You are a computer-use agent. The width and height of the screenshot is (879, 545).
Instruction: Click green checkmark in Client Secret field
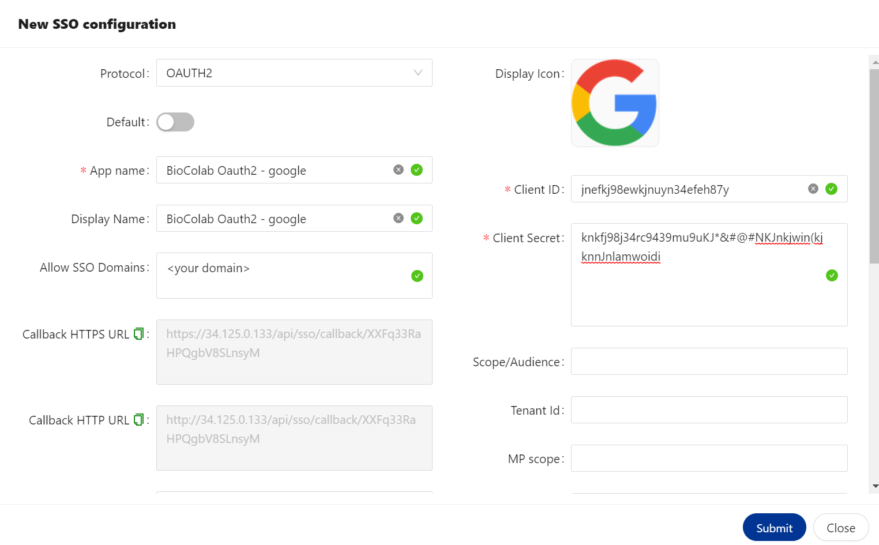tap(832, 275)
